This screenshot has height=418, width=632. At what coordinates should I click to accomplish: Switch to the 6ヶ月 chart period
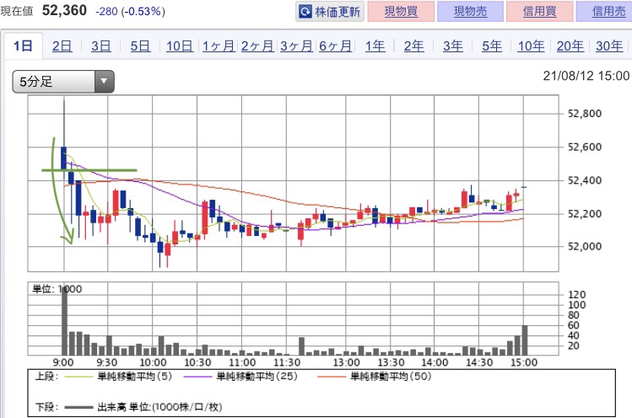click(335, 46)
